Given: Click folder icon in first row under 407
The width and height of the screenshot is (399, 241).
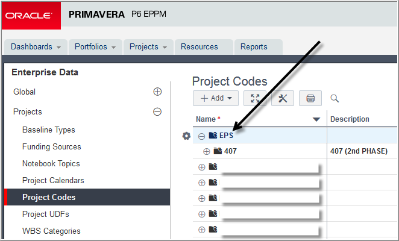Looking at the screenshot, I should coord(213,166).
